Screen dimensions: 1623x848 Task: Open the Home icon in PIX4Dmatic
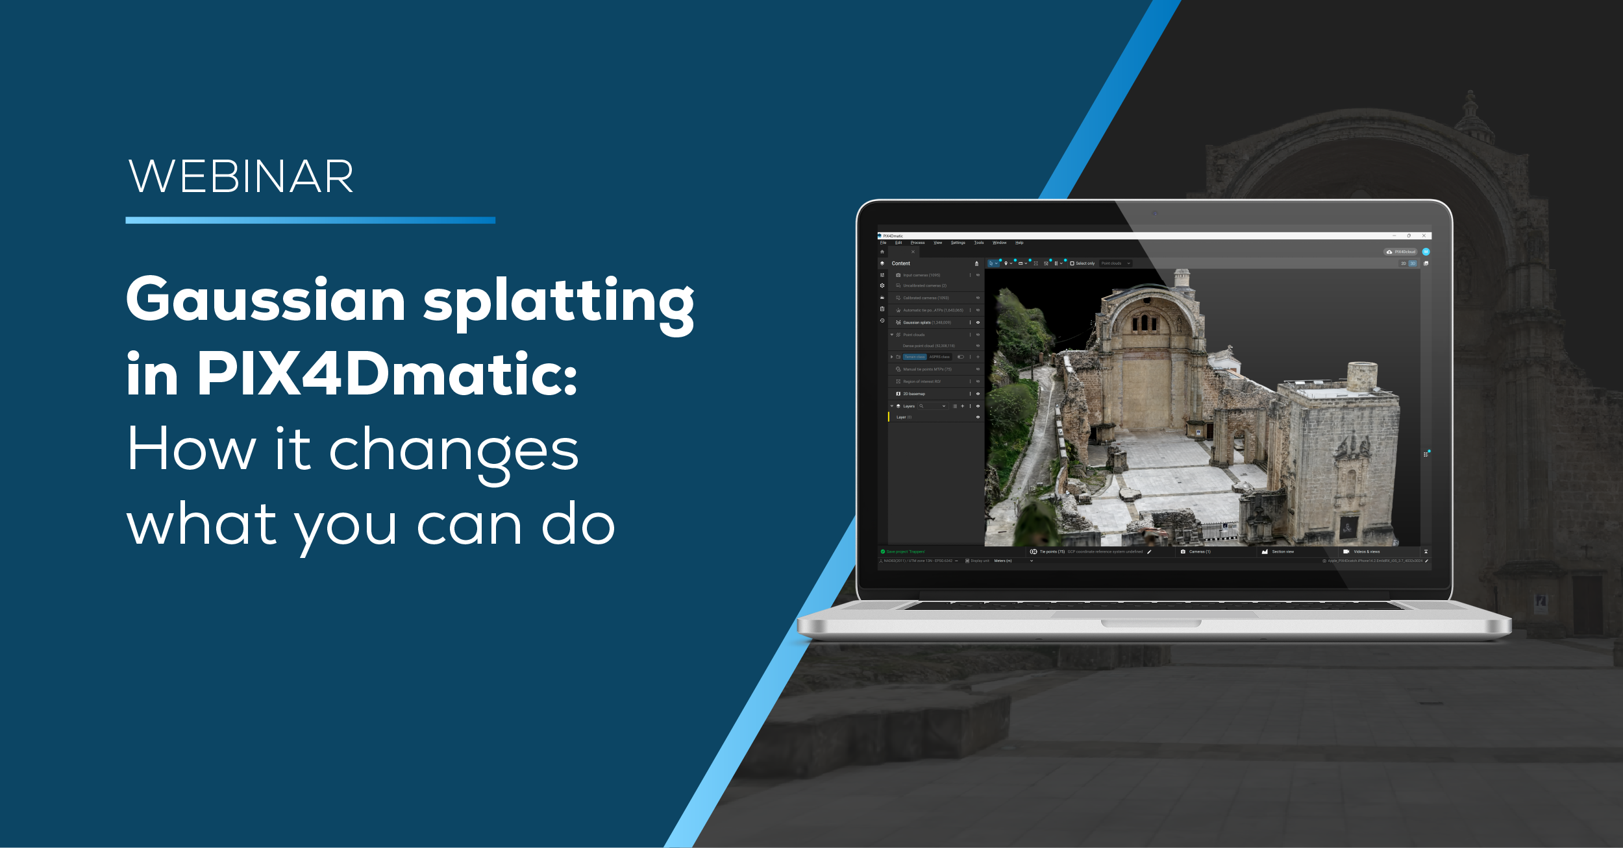coord(882,252)
